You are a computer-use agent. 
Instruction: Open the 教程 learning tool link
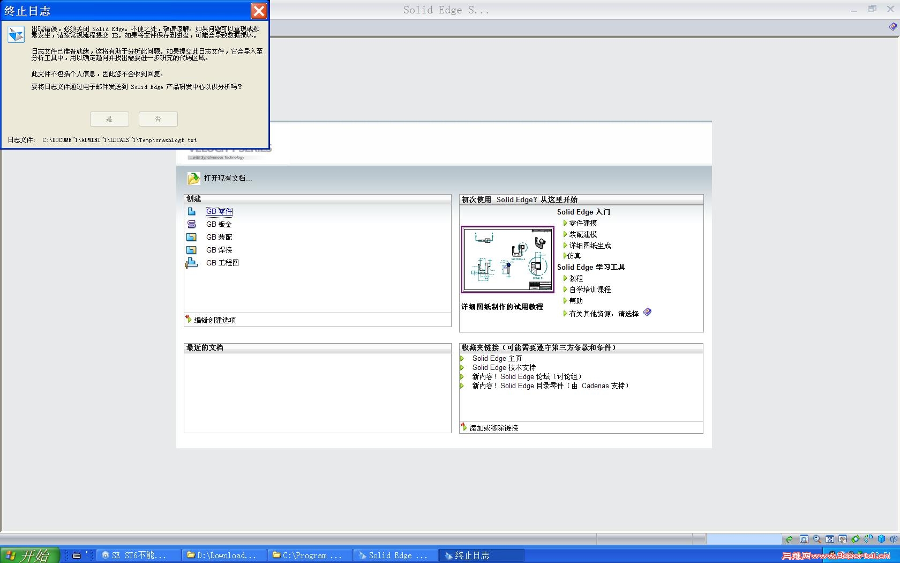point(576,278)
